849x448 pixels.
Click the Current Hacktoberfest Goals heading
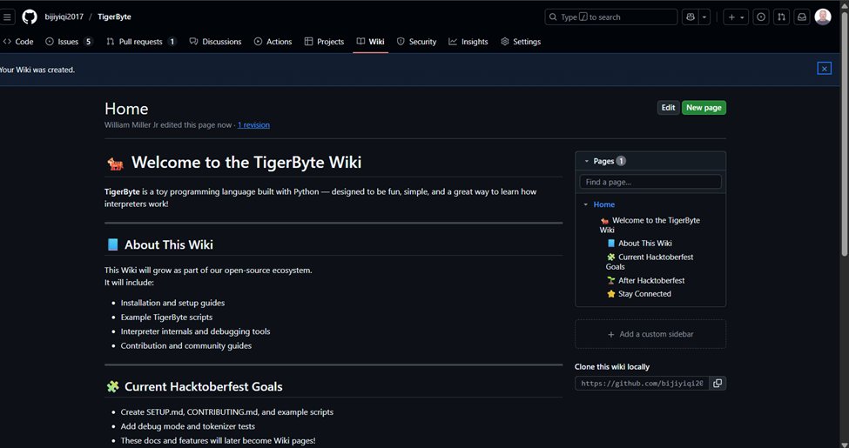[203, 386]
